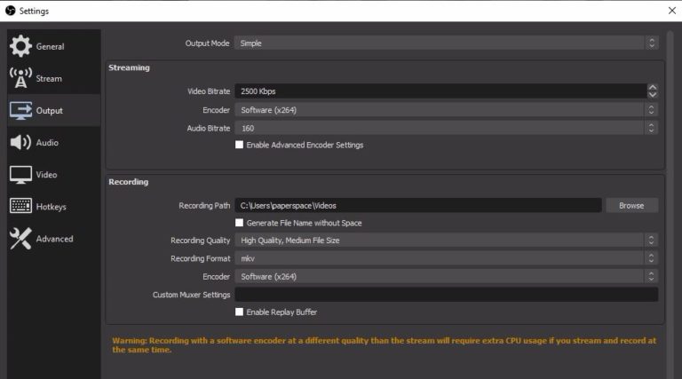Image resolution: width=682 pixels, height=379 pixels.
Task: Switch to the Advanced settings tab label
Action: tap(54, 239)
